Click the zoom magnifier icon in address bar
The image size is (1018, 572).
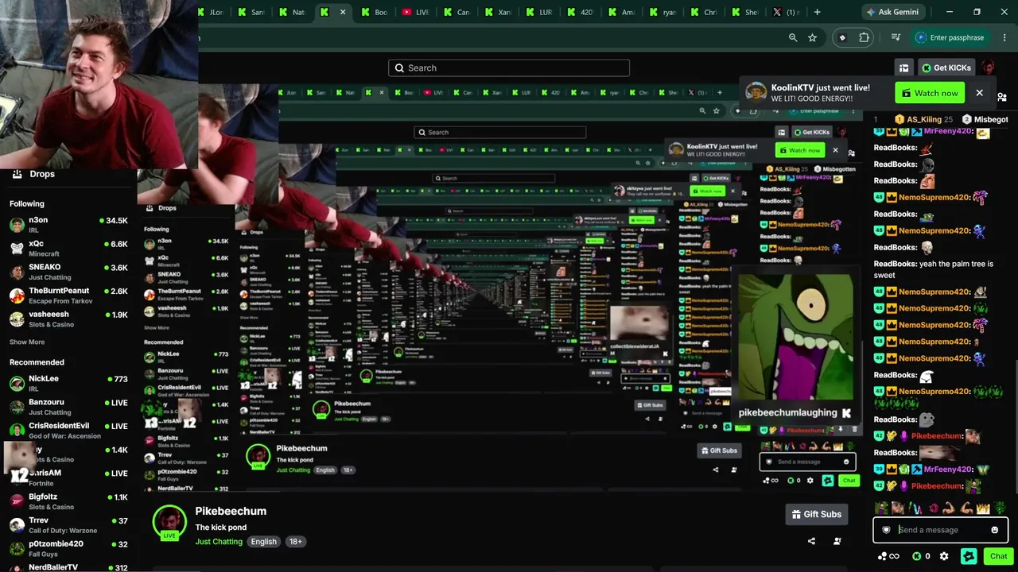(793, 37)
